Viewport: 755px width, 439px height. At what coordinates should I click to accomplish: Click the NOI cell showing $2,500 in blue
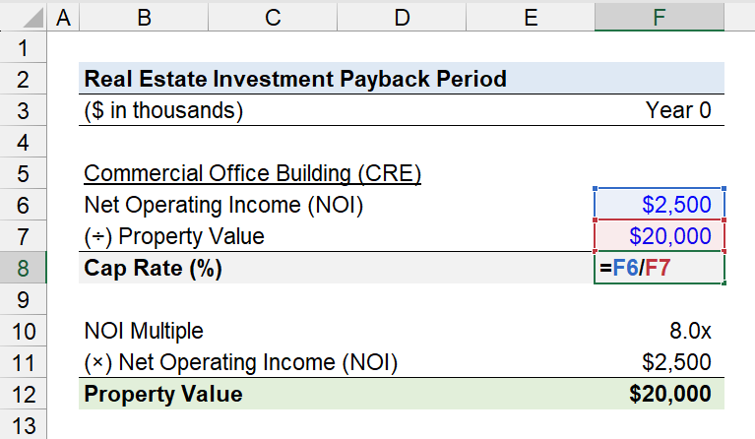pyautogui.click(x=660, y=205)
